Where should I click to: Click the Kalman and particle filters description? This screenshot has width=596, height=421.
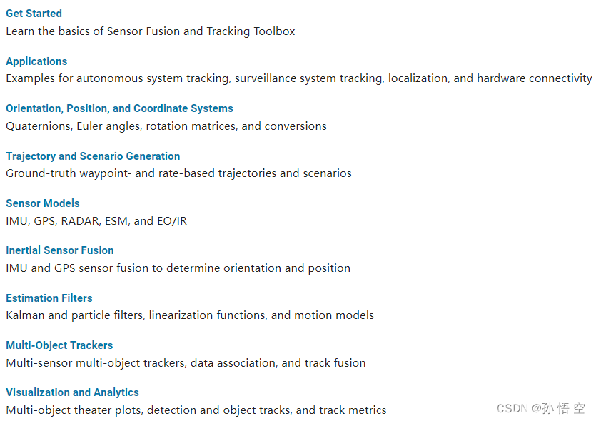[x=190, y=315]
